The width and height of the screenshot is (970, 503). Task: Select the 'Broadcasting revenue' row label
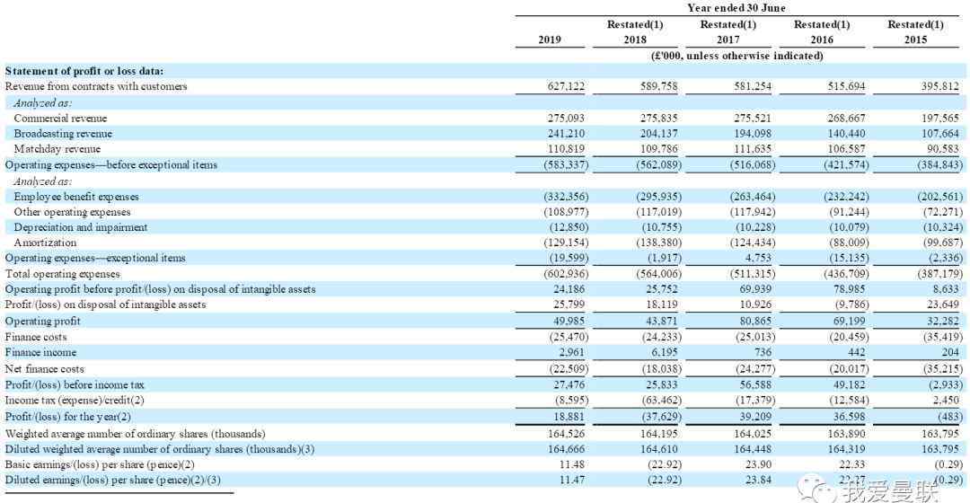(x=63, y=134)
